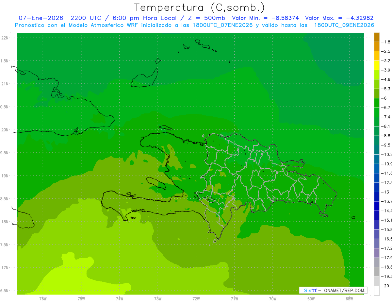The width and height of the screenshot is (392, 303).
Task: Click the "74W" longitude axis label
Action: tap(120, 299)
